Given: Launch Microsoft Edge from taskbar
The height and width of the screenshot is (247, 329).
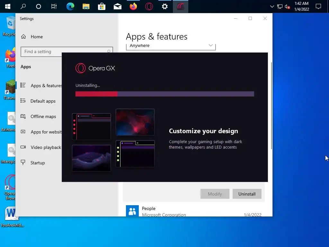Looking at the screenshot, I should pos(70,6).
